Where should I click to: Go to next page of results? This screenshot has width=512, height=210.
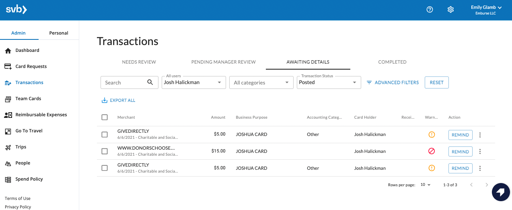coord(487,185)
